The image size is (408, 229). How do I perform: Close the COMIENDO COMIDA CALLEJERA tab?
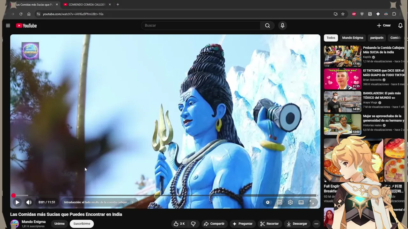coord(110,4)
